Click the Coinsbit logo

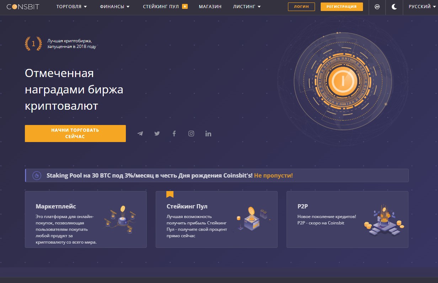tap(23, 7)
